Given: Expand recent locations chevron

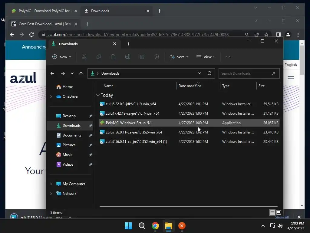Looking at the screenshot, I should pos(72,73).
